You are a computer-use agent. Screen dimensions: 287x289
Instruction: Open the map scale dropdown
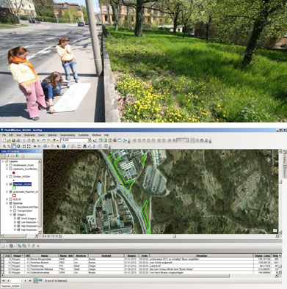coord(89,140)
